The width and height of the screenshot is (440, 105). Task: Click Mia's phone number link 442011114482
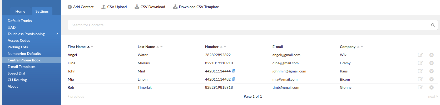[x=218, y=79]
